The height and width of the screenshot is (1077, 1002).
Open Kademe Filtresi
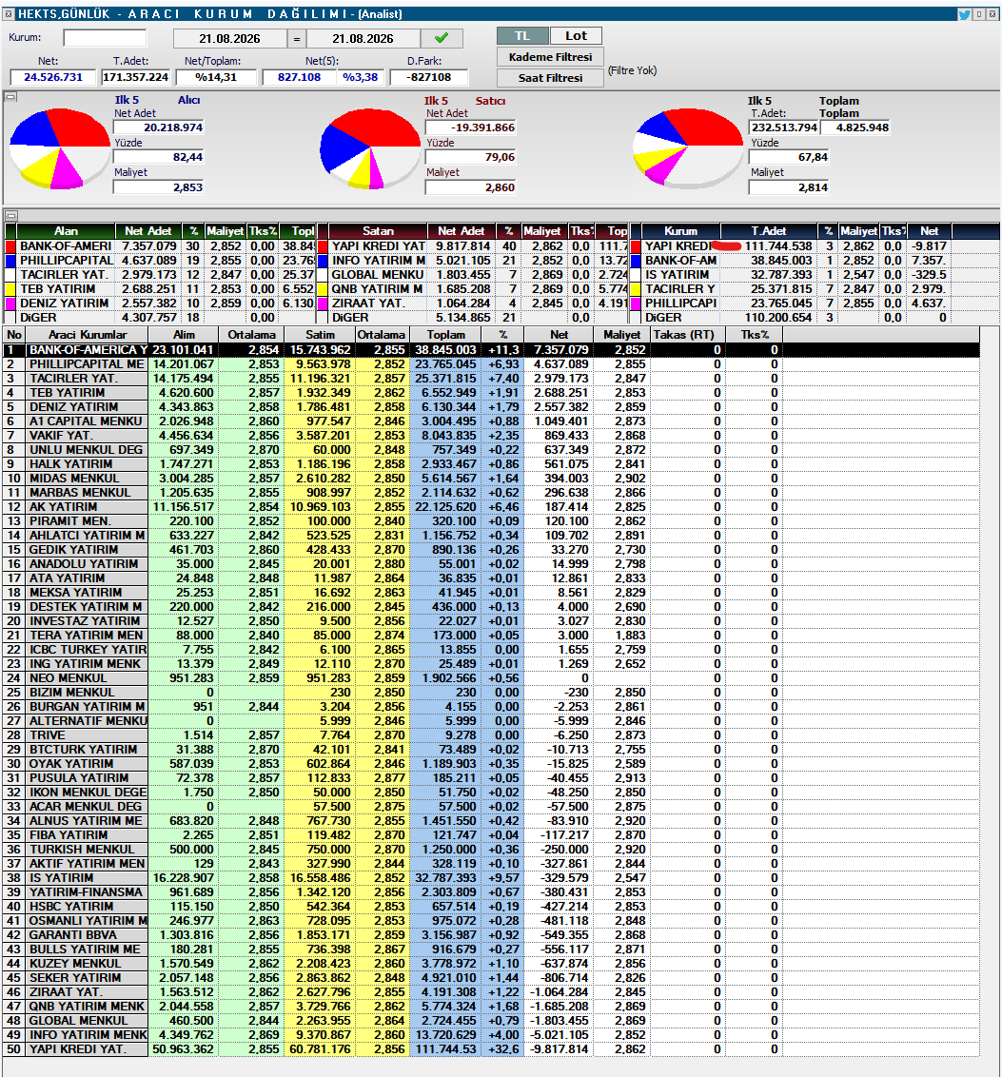[x=550, y=57]
